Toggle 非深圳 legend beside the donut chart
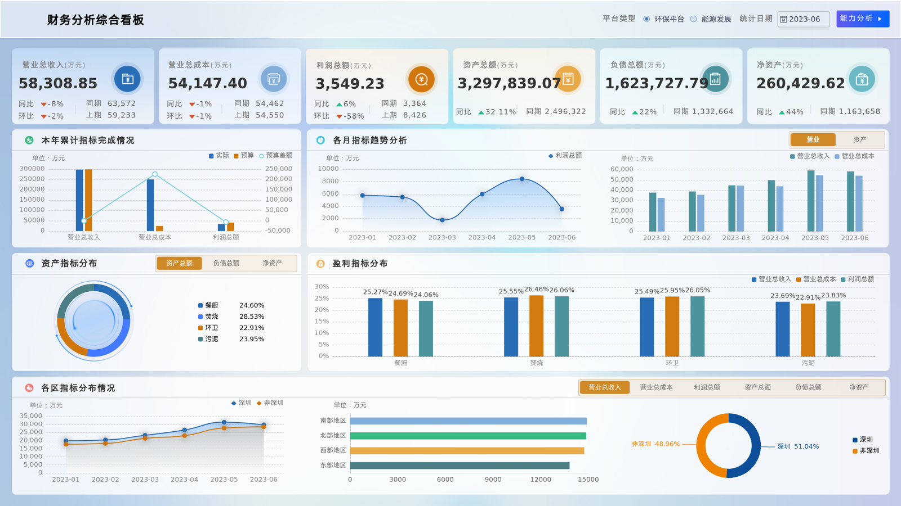The height and width of the screenshot is (506, 901). click(866, 451)
